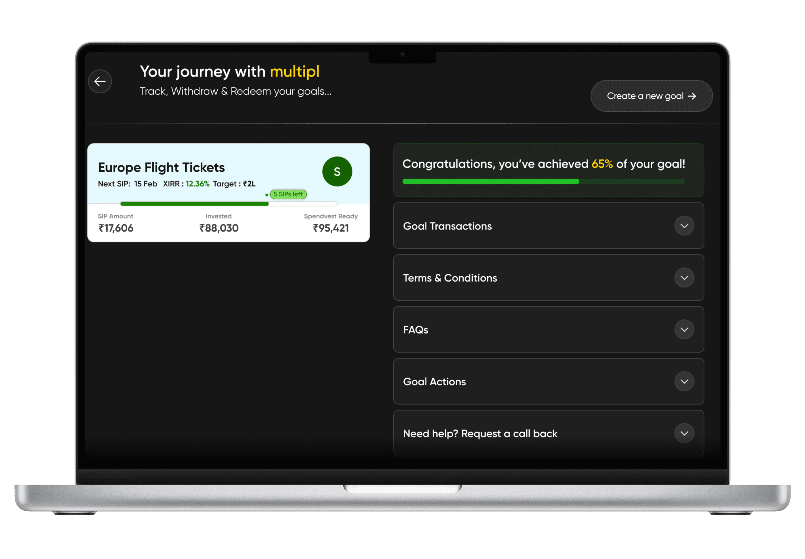This screenshot has height=559, width=805.
Task: Open the Terms & Conditions section title
Action: coord(450,278)
